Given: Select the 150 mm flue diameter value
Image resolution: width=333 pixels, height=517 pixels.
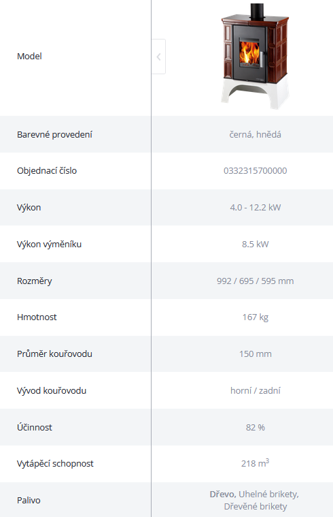Looking at the screenshot, I should (256, 354).
